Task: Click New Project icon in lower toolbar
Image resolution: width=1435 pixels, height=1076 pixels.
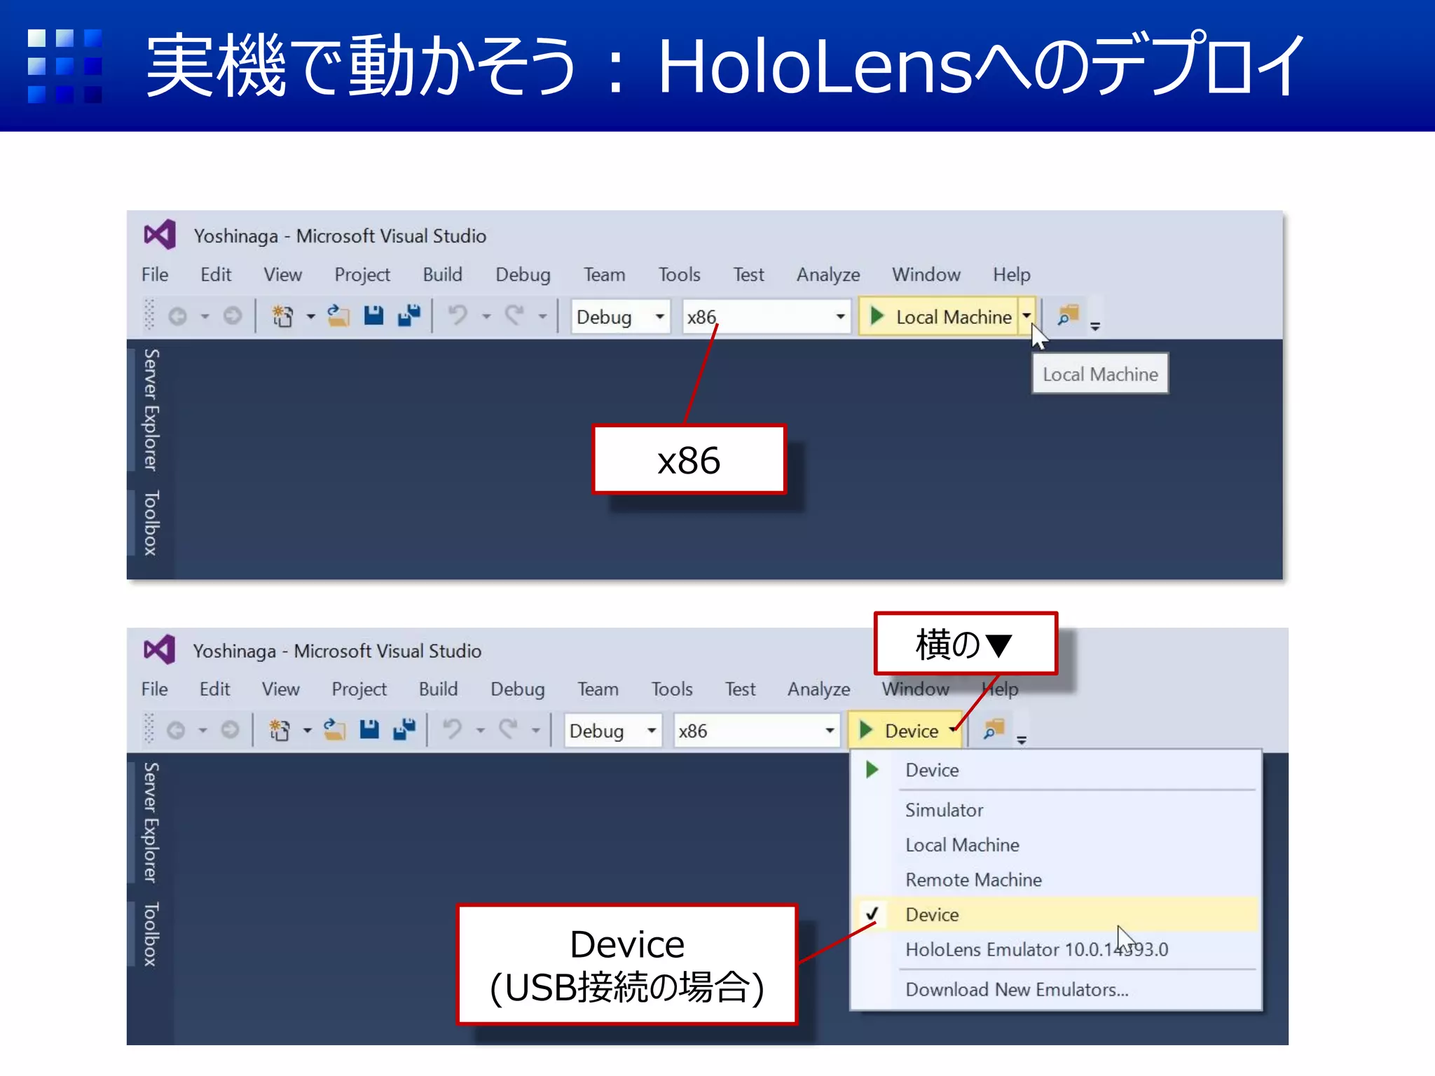Action: point(280,731)
